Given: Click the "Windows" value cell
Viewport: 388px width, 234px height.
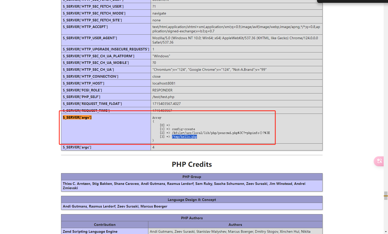Looking at the screenshot, I should pyautogui.click(x=236, y=56).
